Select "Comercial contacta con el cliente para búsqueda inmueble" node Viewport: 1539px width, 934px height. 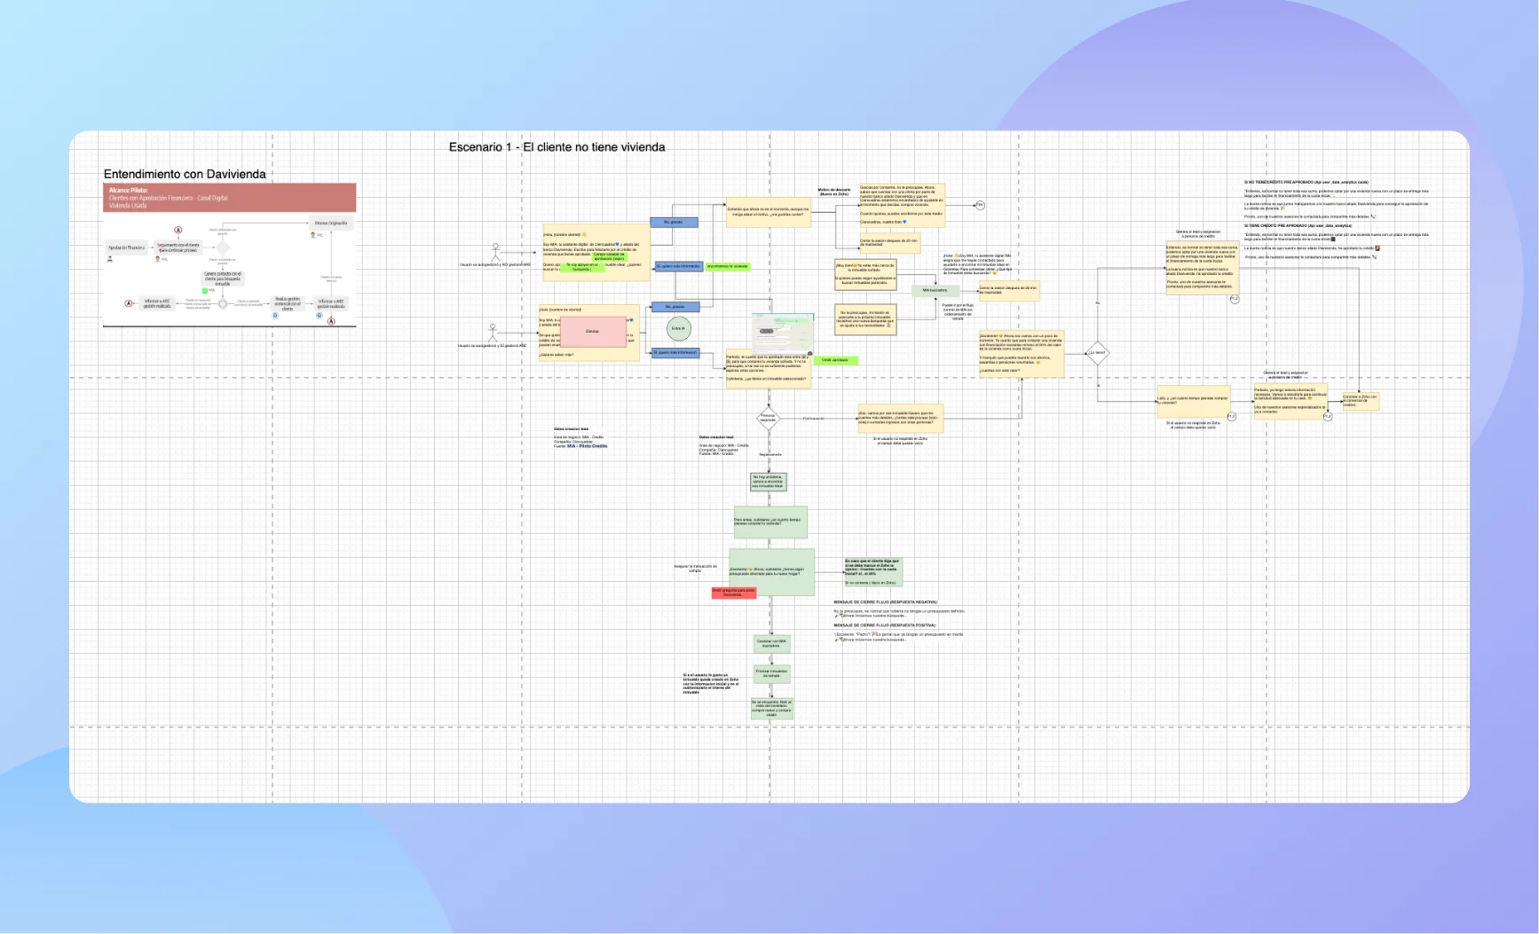[x=223, y=279]
